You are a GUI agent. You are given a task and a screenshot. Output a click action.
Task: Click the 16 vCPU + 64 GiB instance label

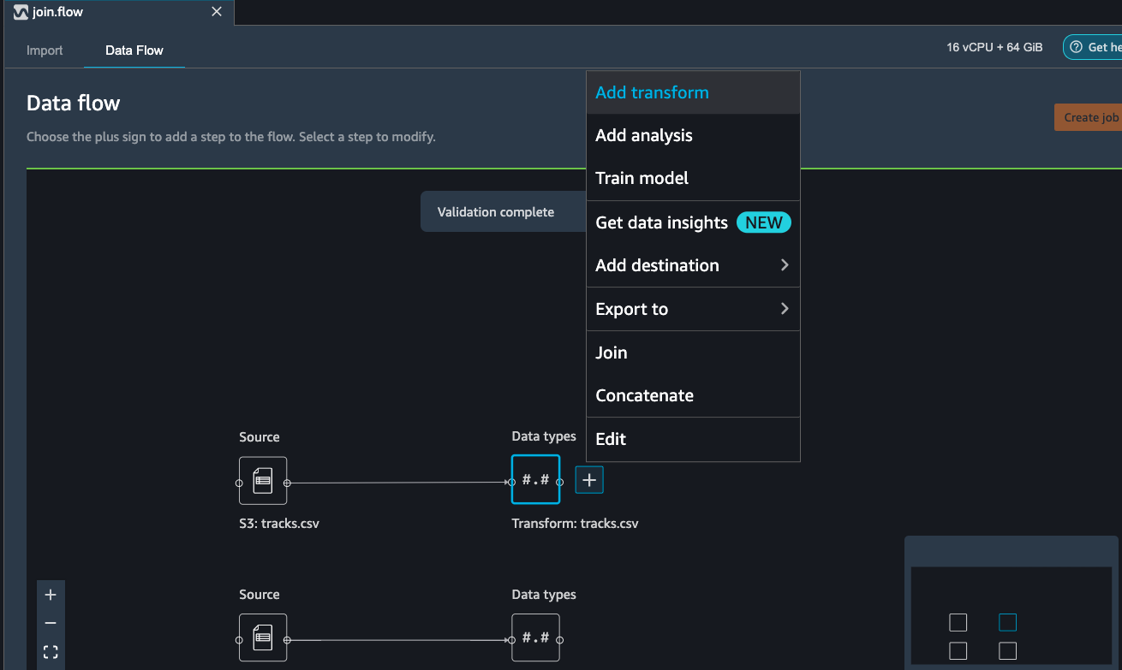click(x=994, y=47)
